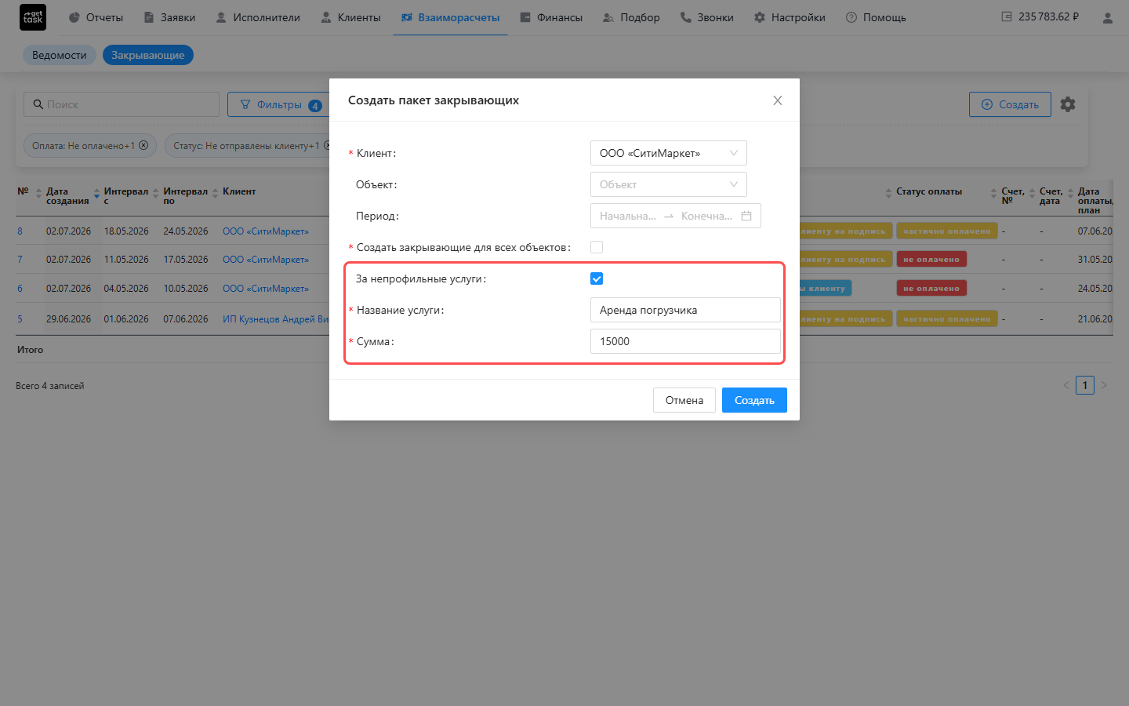Close the create package dialog
This screenshot has width=1129, height=706.
(x=778, y=100)
